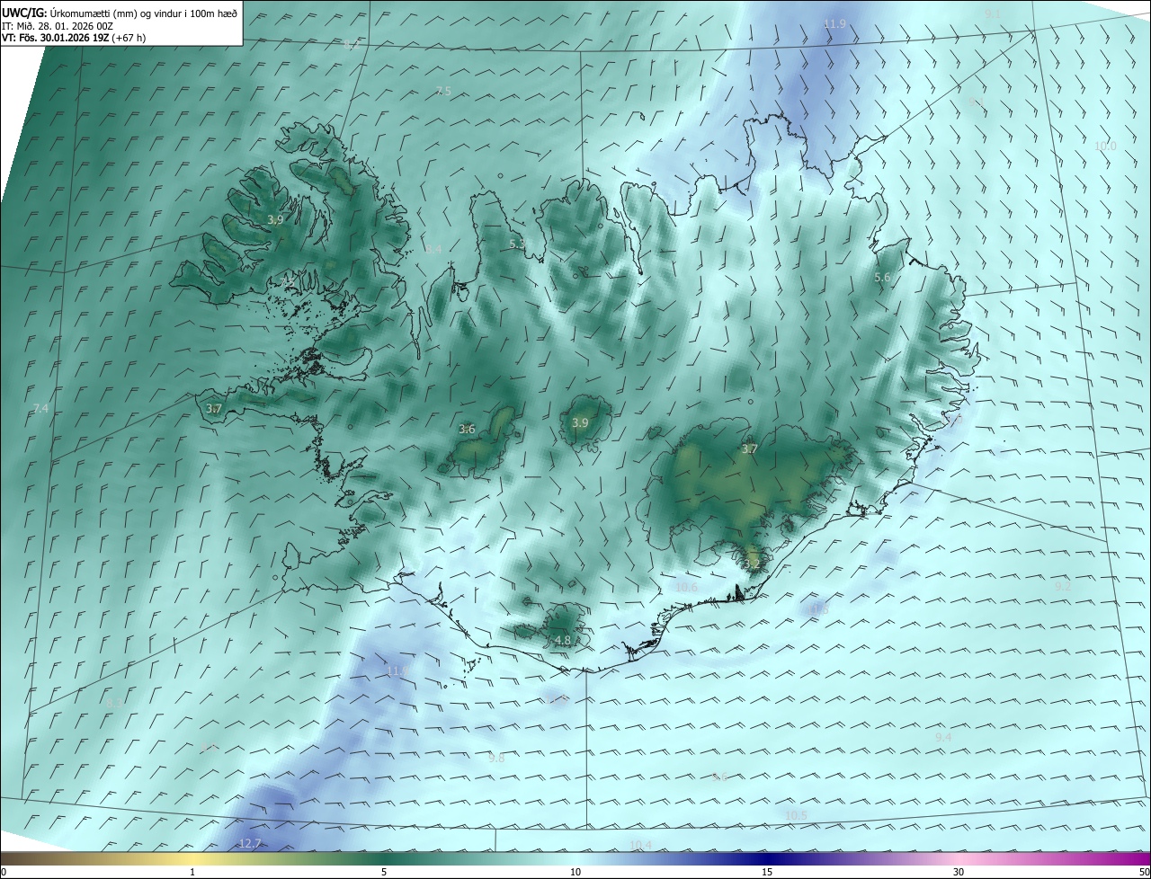Select the 10.5 value label

(x=797, y=815)
